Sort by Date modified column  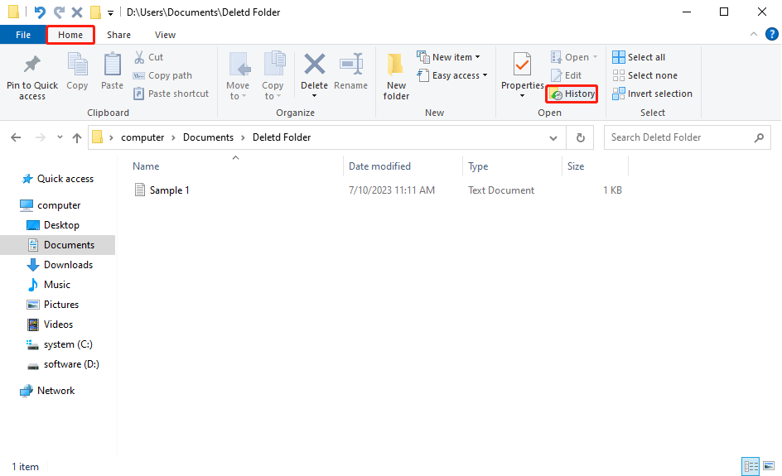click(x=379, y=166)
